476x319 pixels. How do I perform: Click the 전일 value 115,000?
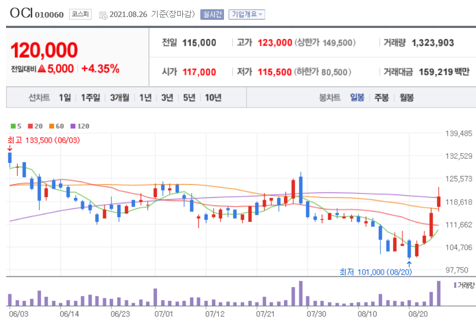click(x=199, y=43)
